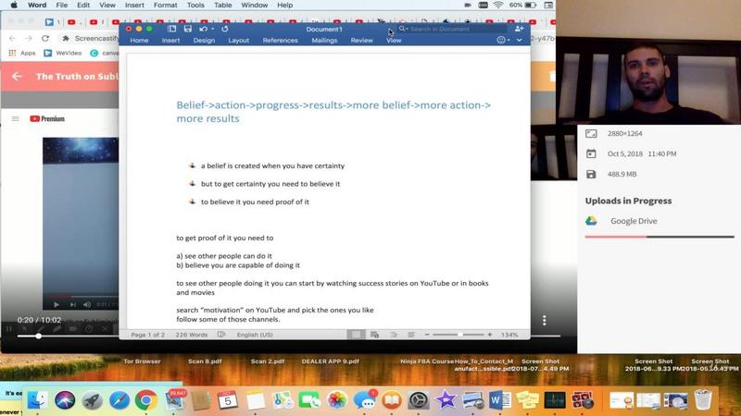741x416 pixels.
Task: Click the back arrow beside The Truth on Sub title
Action: (x=17, y=76)
